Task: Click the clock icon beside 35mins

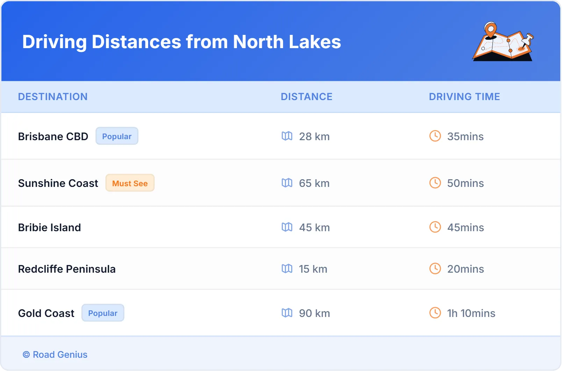Action: click(x=435, y=136)
